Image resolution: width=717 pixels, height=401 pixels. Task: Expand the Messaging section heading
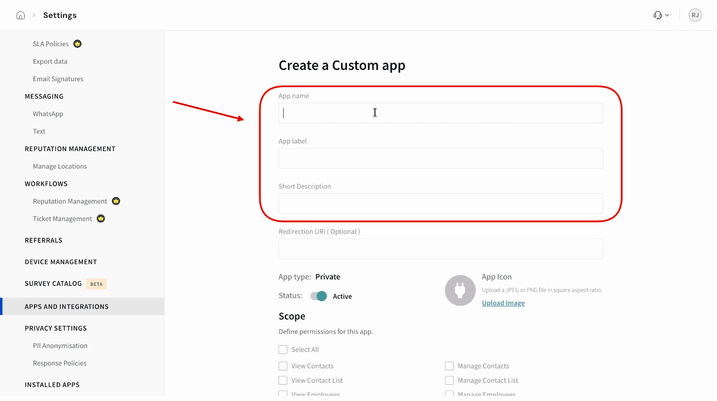(44, 96)
